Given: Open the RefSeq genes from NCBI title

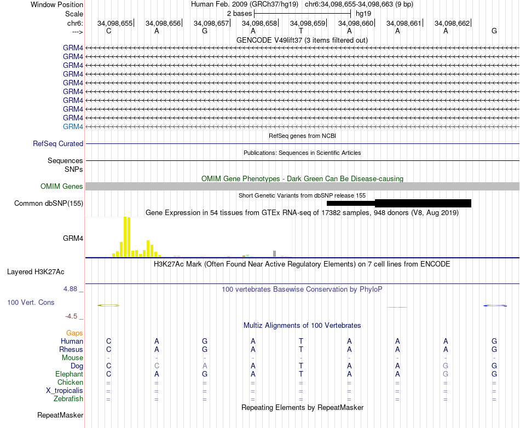Looking at the screenshot, I should point(302,136).
